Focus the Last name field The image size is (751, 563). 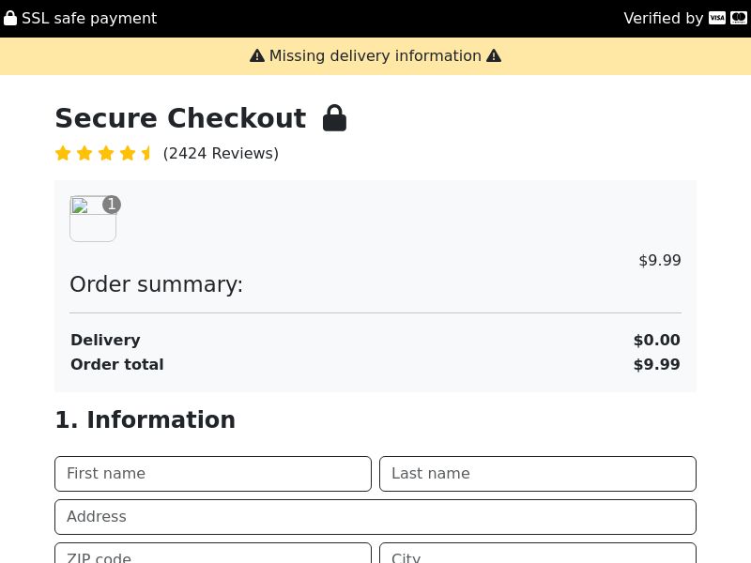538,474
